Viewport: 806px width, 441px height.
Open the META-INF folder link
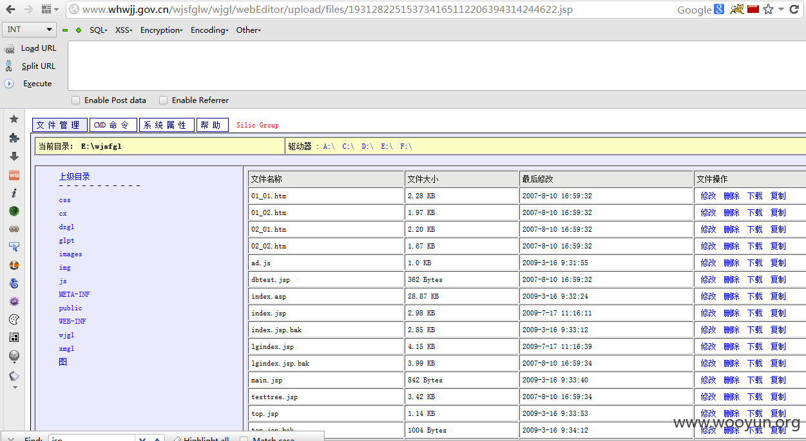point(74,294)
